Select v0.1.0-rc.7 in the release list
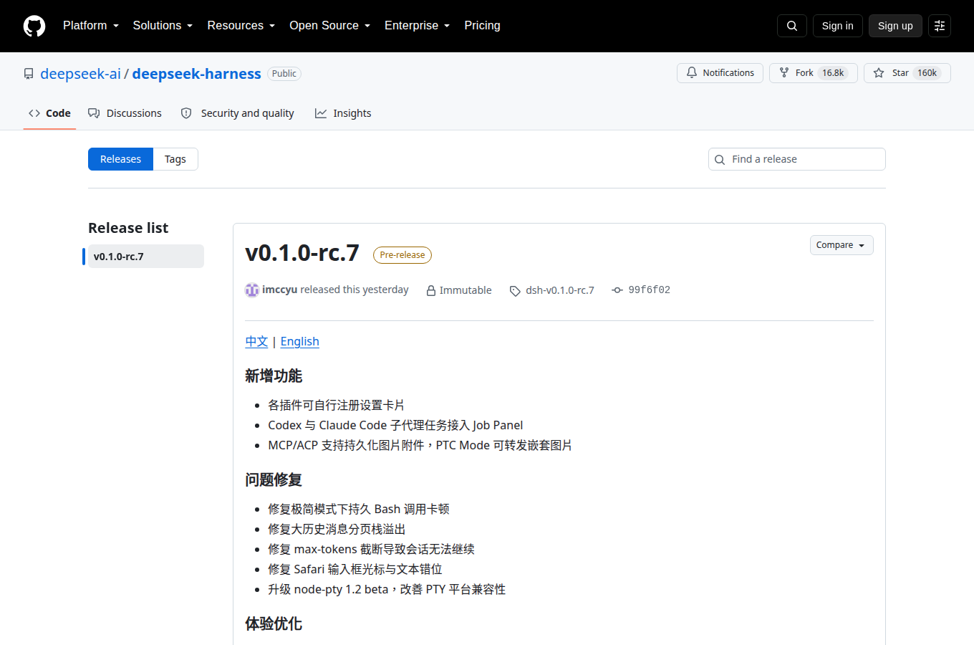Image resolution: width=974 pixels, height=645 pixels. [145, 257]
